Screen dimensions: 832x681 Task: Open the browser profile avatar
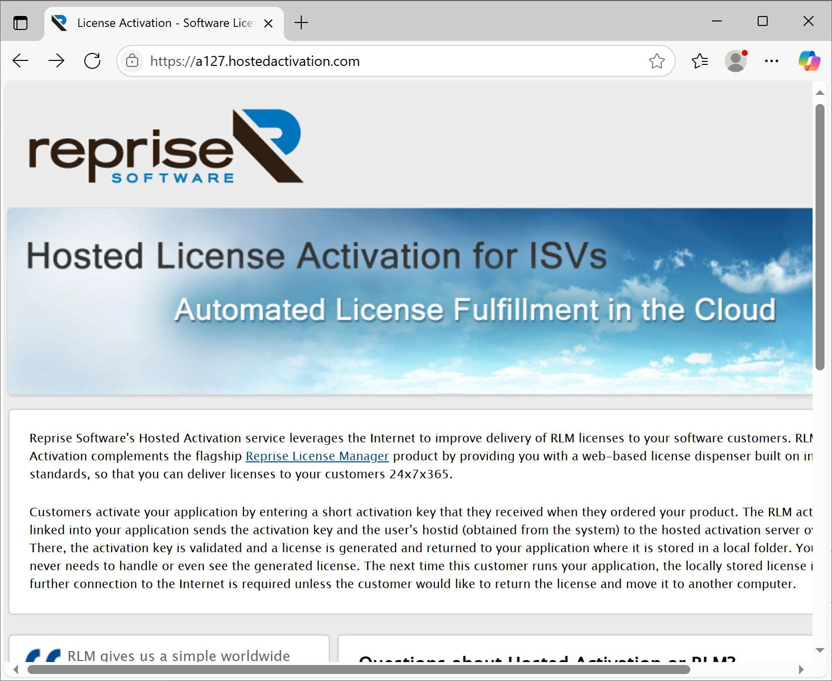pos(736,61)
